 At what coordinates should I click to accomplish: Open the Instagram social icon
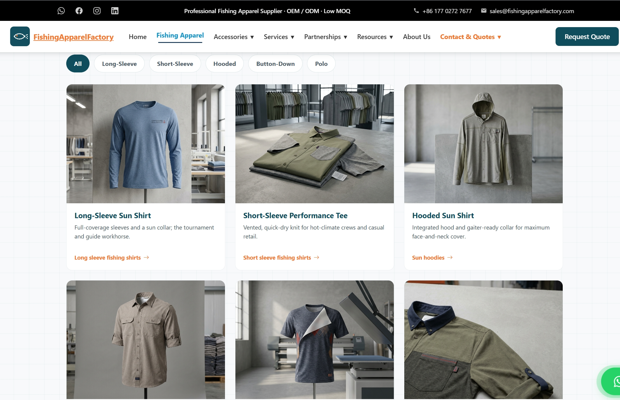coord(97,11)
